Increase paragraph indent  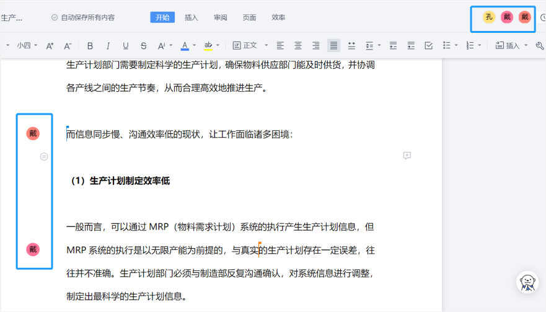[411, 46]
